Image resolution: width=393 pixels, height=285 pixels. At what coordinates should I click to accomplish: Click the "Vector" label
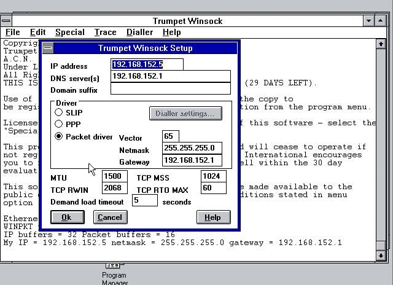coord(131,138)
